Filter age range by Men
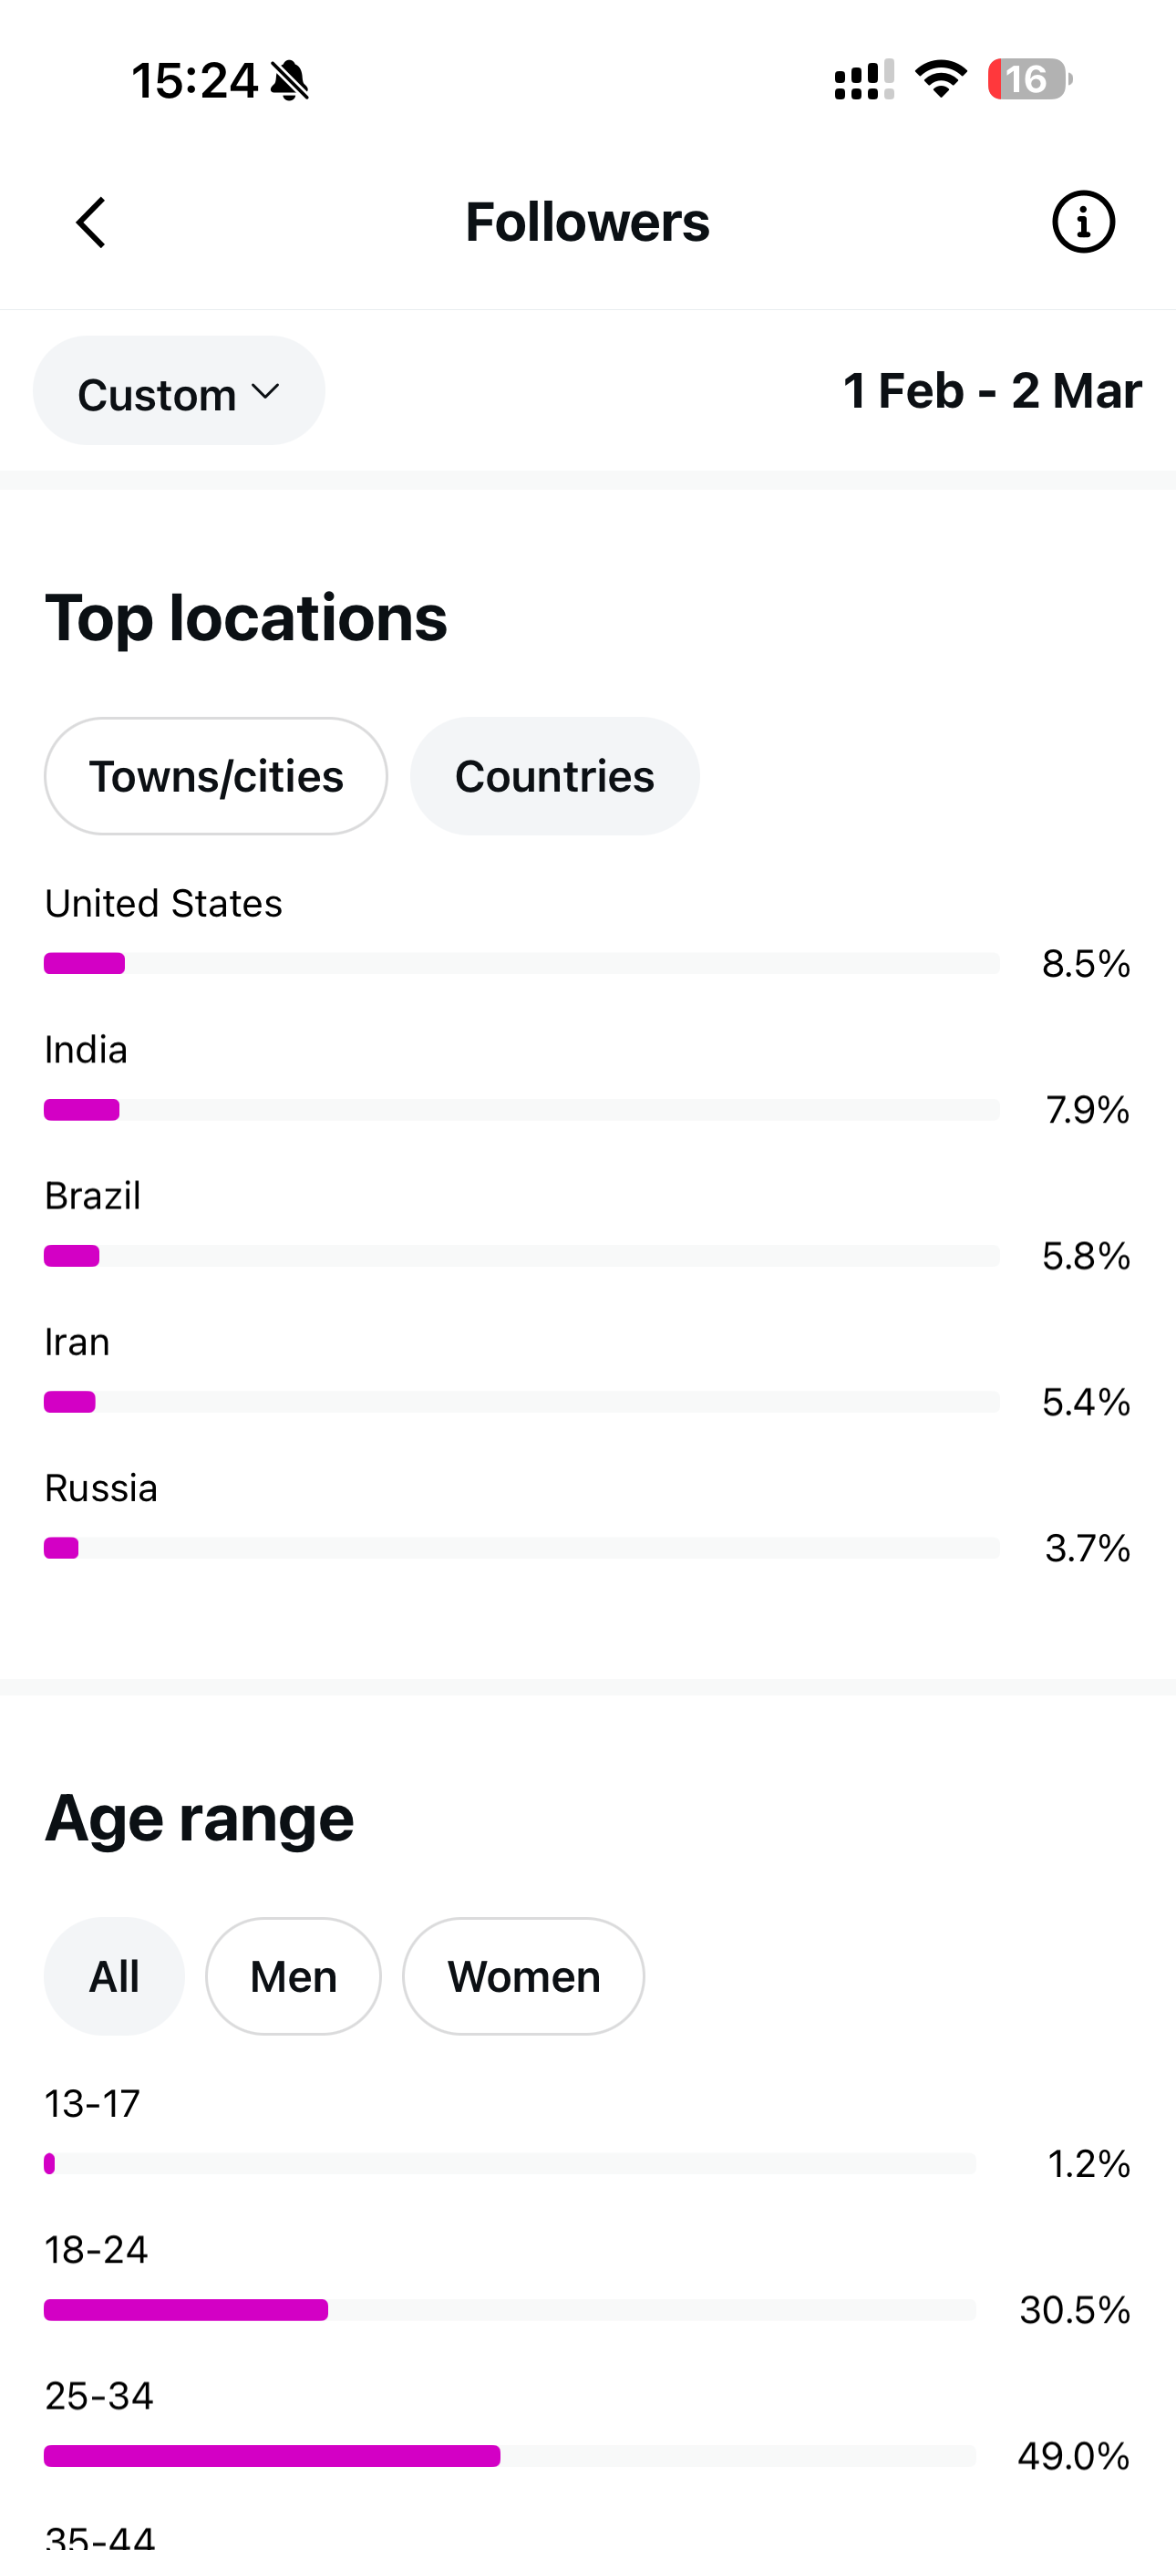Viewport: 1176px width, 2550px height. 293,1977
